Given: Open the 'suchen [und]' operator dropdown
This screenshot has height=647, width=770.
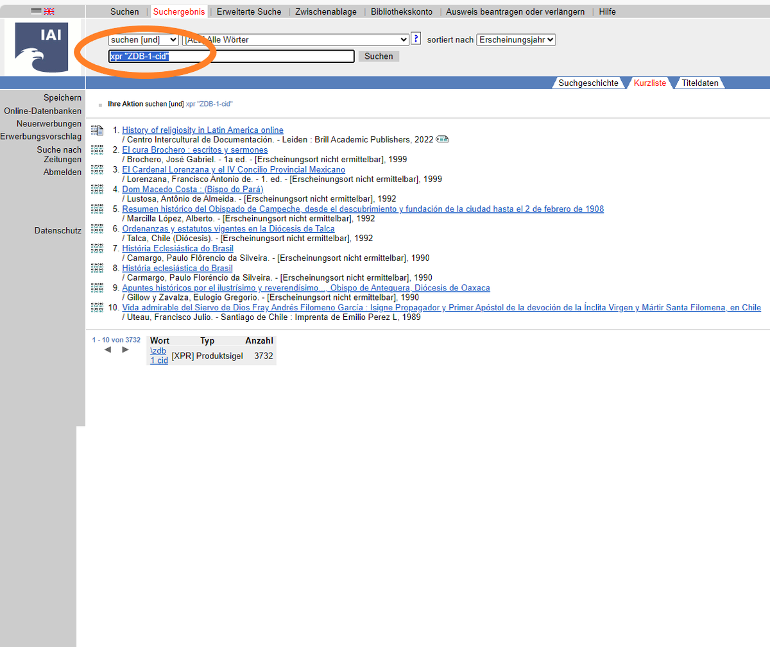Looking at the screenshot, I should click(x=144, y=40).
